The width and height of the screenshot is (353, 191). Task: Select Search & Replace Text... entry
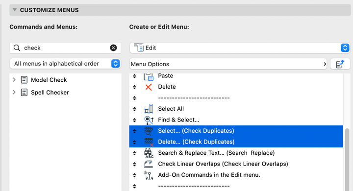point(216,153)
